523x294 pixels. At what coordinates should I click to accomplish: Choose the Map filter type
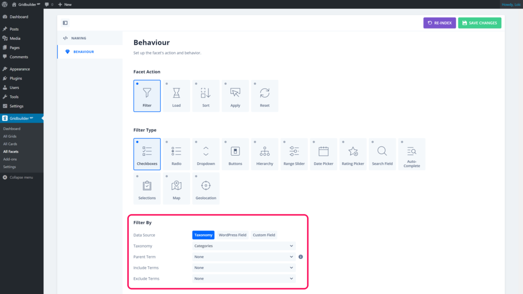(176, 188)
